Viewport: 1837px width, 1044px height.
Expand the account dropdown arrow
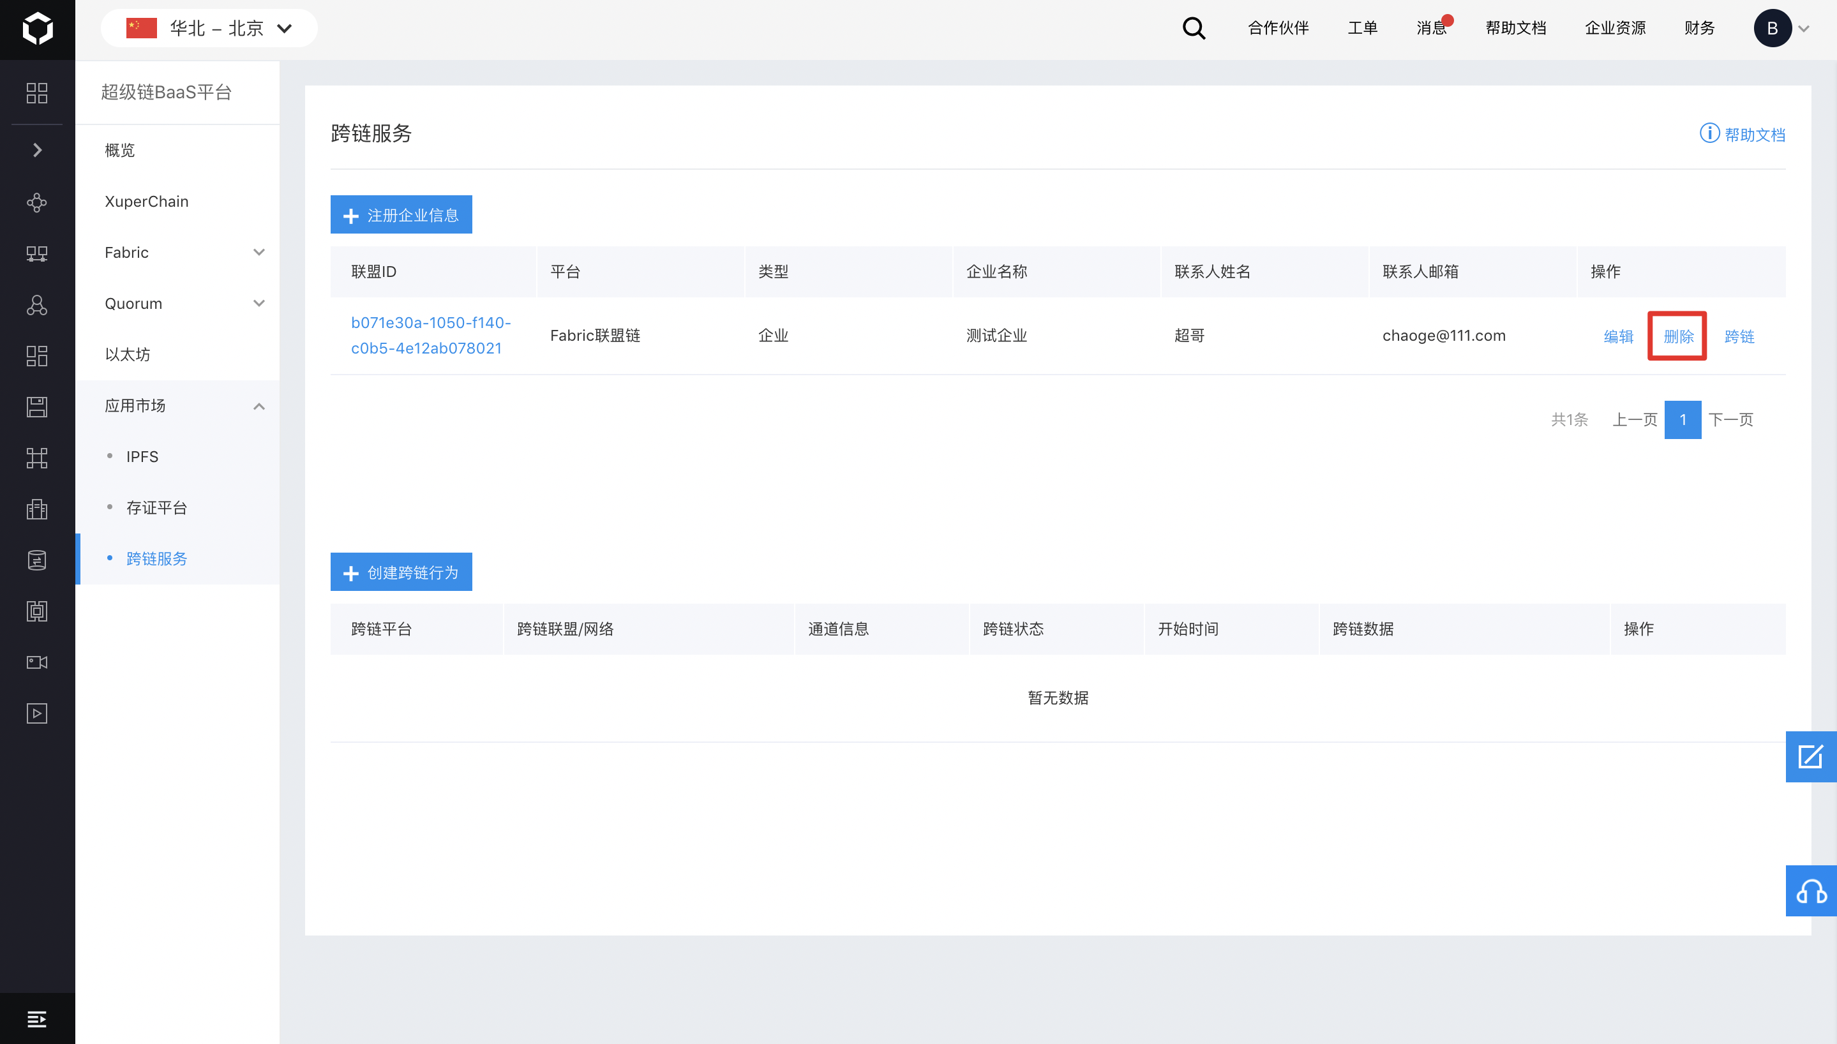1804,29
